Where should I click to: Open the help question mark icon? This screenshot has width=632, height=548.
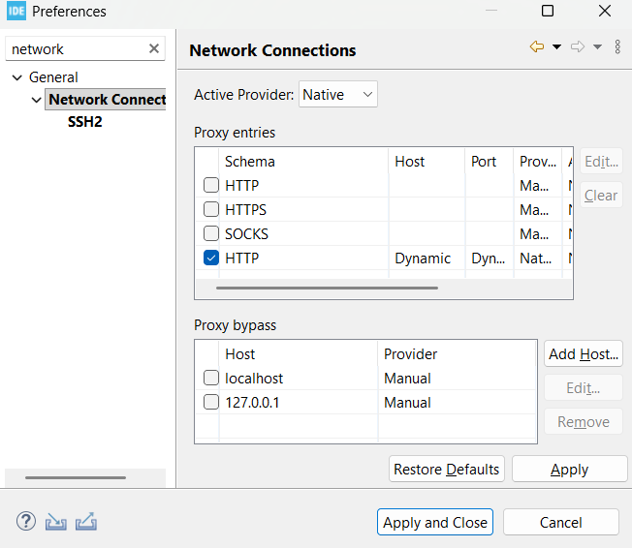pyautogui.click(x=26, y=522)
